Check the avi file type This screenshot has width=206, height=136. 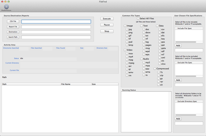click(127, 66)
